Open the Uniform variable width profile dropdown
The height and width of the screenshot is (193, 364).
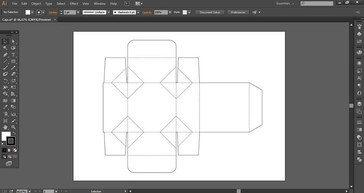point(108,12)
